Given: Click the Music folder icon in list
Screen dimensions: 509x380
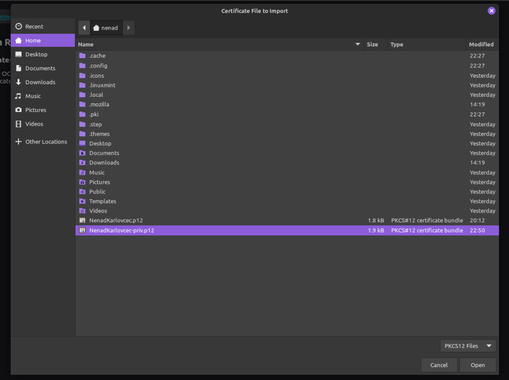Looking at the screenshot, I should pyautogui.click(x=82, y=172).
